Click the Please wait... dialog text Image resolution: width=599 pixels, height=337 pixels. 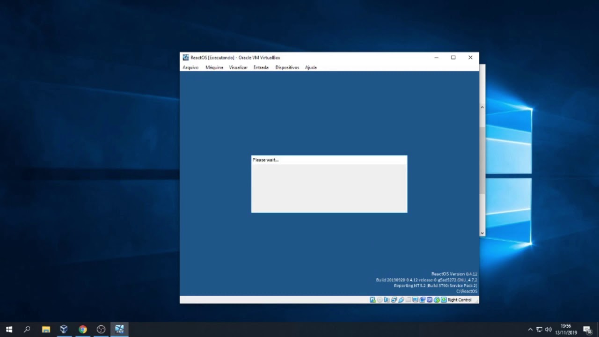265,160
